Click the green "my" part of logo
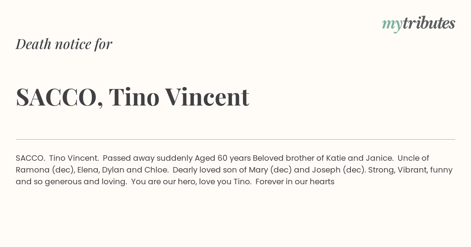 [392, 25]
